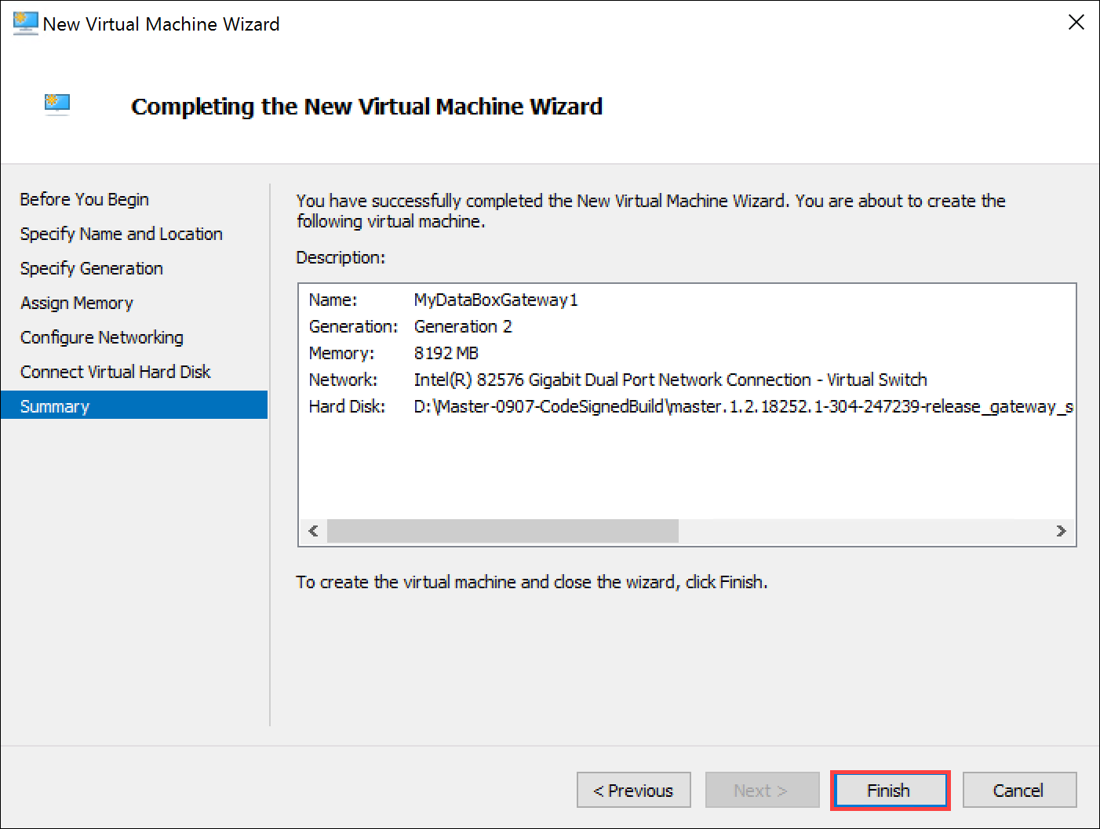Image resolution: width=1100 pixels, height=829 pixels.
Task: Click the hard disk path value
Action: tap(744, 406)
